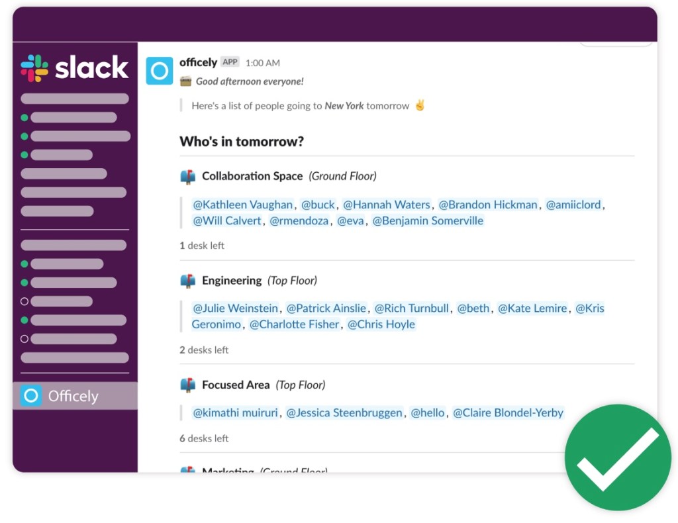Click the green checkmark badge
This screenshot has height=523, width=678.
[x=617, y=457]
